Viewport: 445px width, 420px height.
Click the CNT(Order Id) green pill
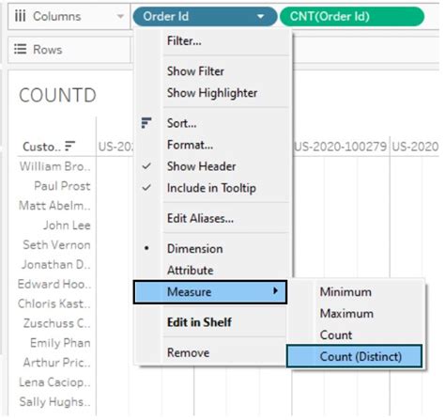click(352, 17)
